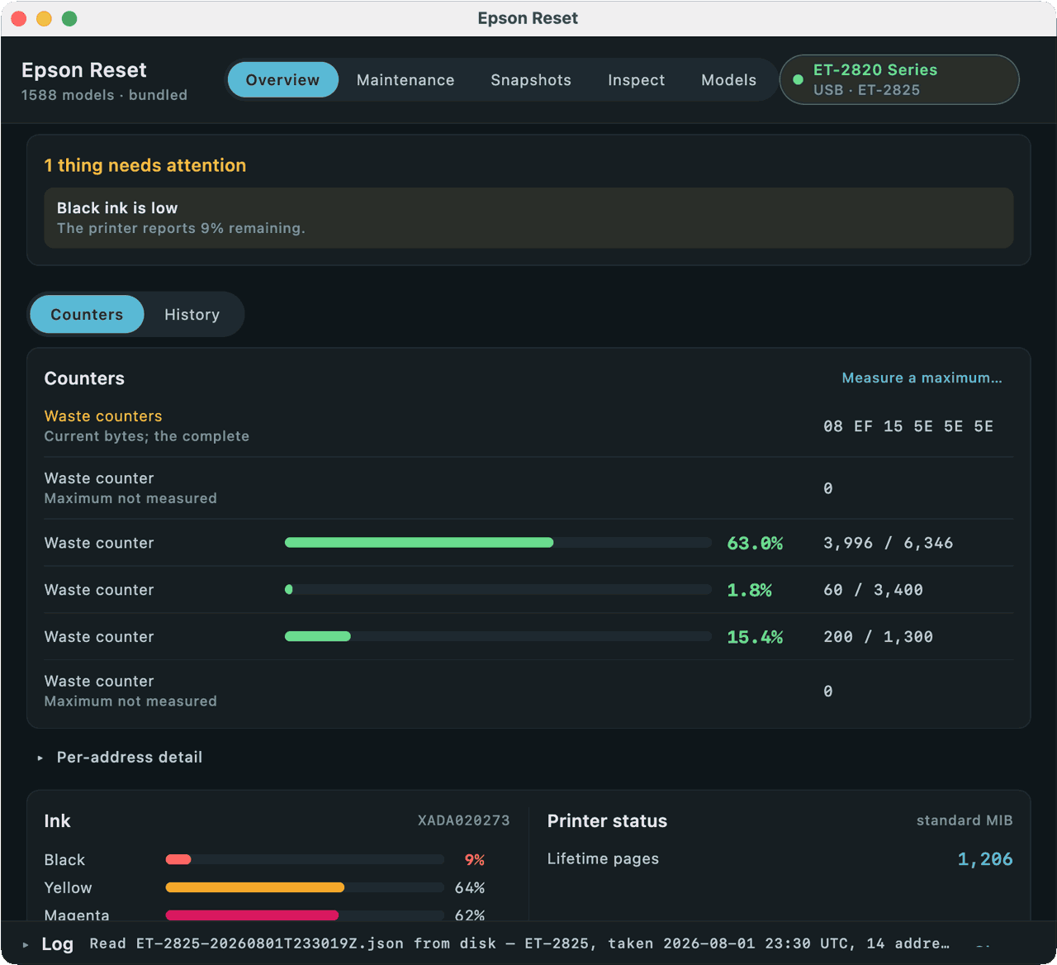This screenshot has height=965, width=1057.
Task: Open the Inspect tab
Action: (x=636, y=80)
